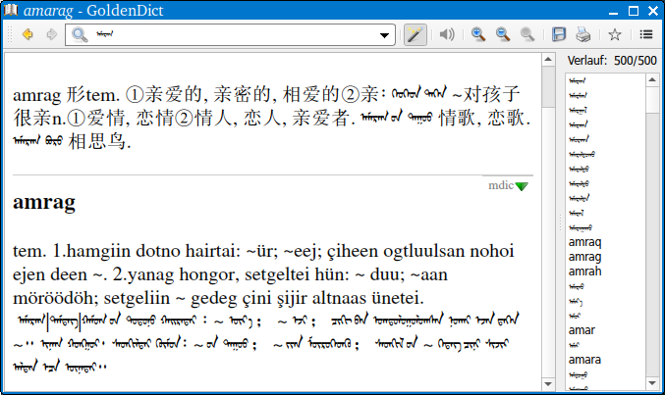Go back with the yellow arrow
Screen dimensions: 665x395
(x=27, y=34)
